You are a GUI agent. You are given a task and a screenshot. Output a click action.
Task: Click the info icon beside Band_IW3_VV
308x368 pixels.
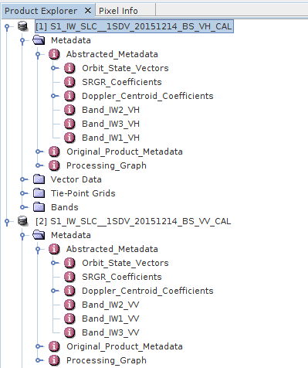click(69, 332)
